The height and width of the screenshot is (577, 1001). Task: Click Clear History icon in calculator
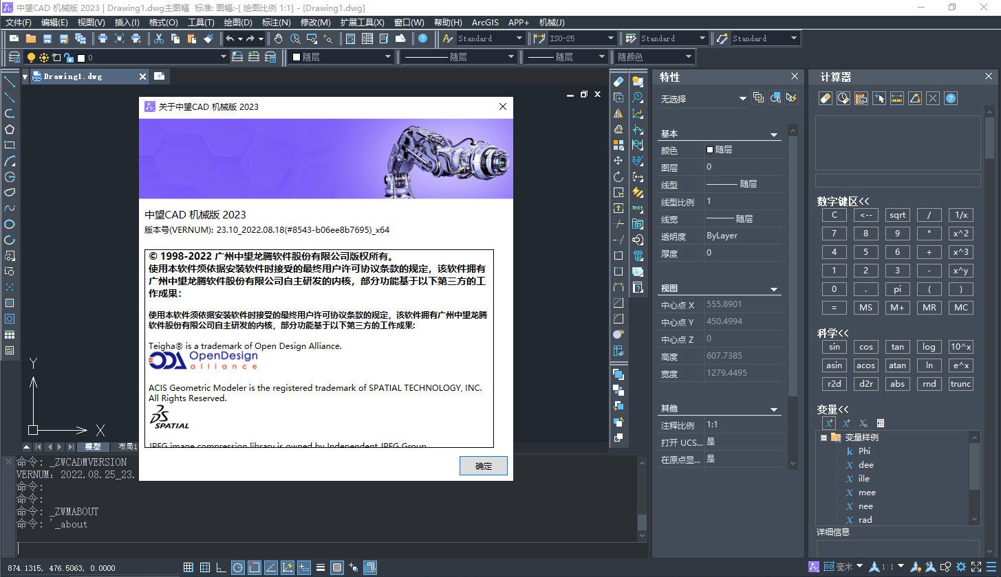coord(843,98)
